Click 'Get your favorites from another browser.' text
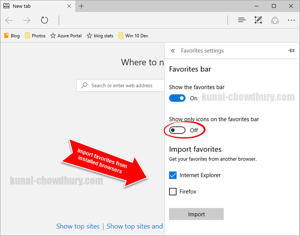The image size is (300, 236). tap(213, 159)
